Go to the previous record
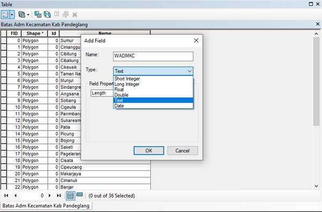Image resolution: width=322 pixels, height=212 pixels. click(16, 195)
